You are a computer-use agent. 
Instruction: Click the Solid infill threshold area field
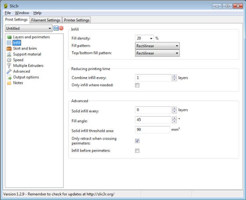click(153, 130)
